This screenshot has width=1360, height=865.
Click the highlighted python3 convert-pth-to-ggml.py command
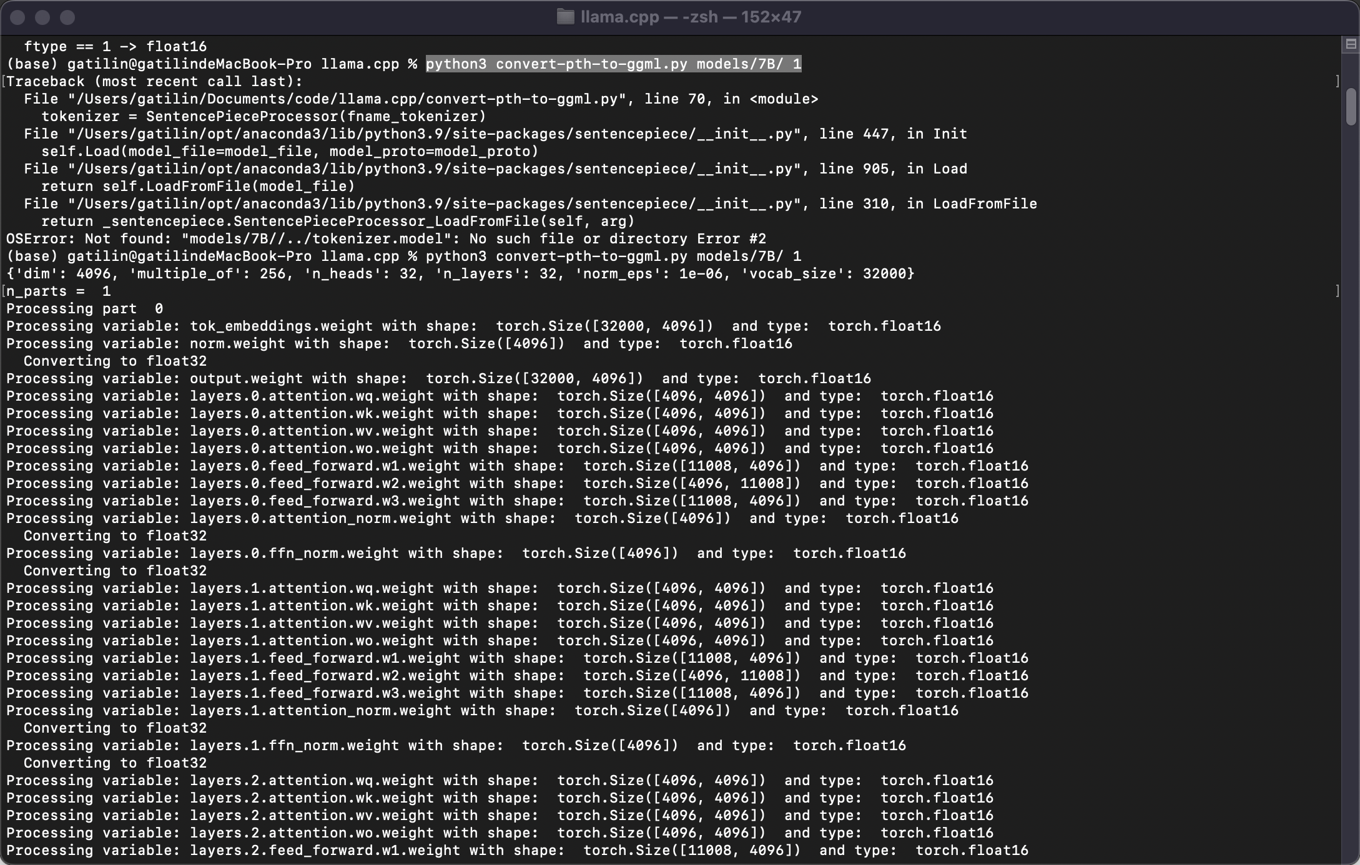coord(613,64)
